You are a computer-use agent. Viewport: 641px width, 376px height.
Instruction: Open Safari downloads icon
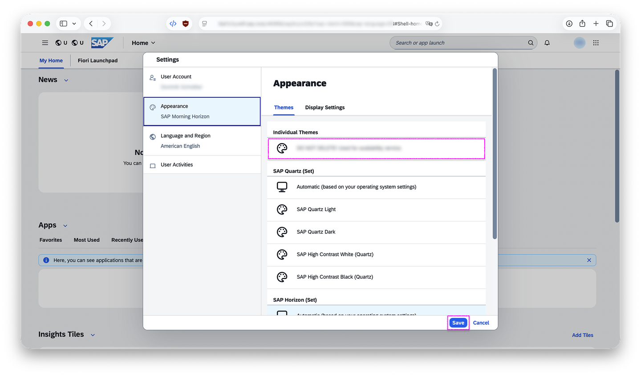pos(569,24)
